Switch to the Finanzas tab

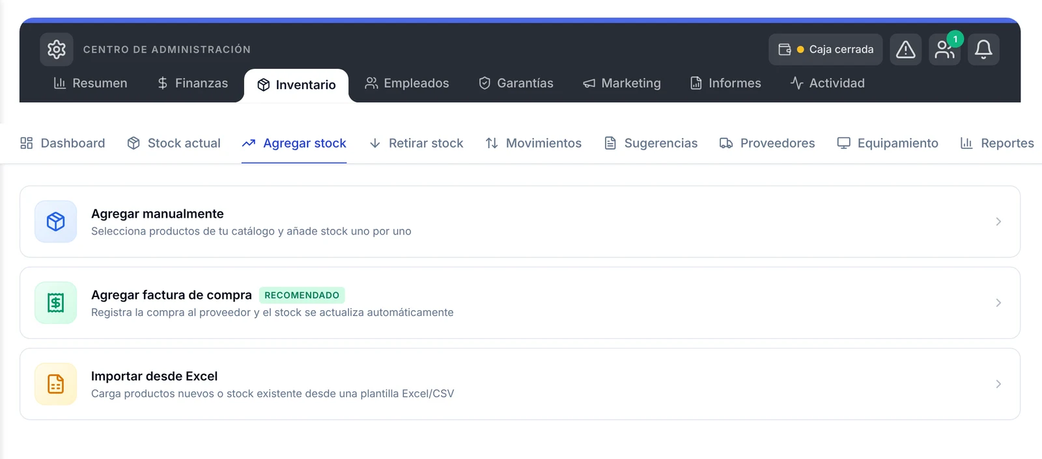(x=193, y=83)
